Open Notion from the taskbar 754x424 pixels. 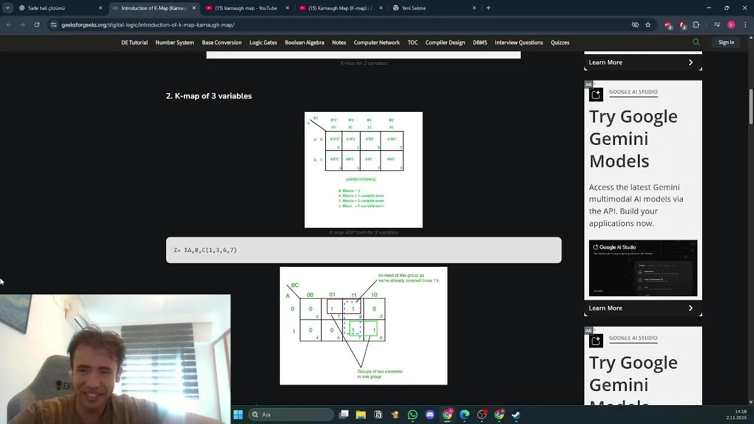[378, 415]
